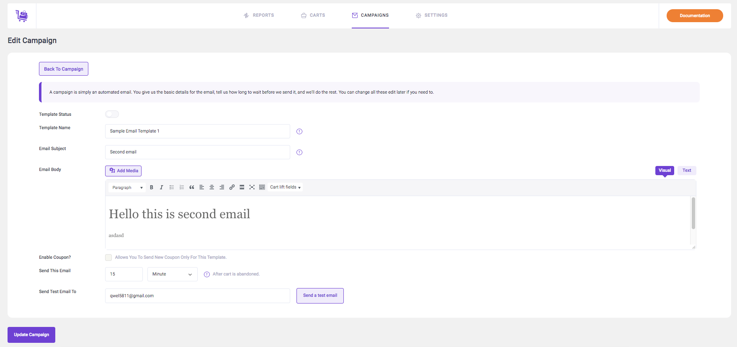The height and width of the screenshot is (347, 737).
Task: Click the Update Campaign button
Action: tap(31, 335)
